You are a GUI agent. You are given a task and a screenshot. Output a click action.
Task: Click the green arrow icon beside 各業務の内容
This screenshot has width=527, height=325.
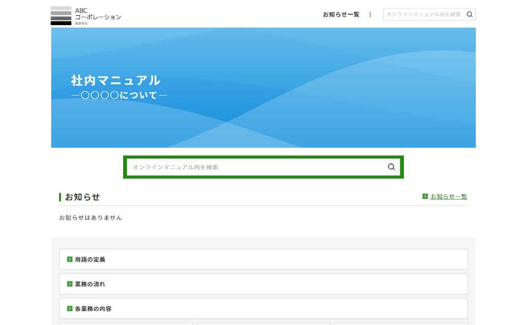(69, 309)
